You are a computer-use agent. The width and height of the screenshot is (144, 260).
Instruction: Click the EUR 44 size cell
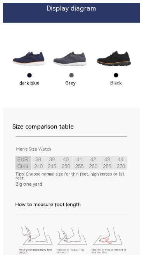(121, 159)
